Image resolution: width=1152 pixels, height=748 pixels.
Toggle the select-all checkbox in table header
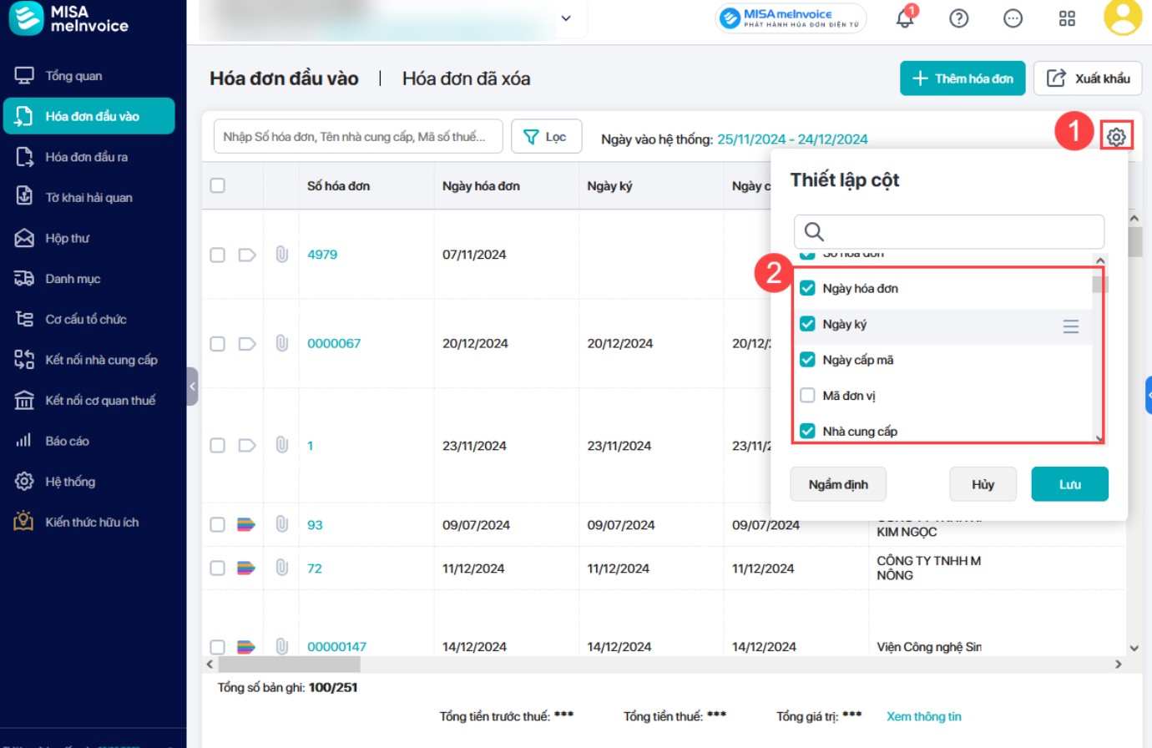218,185
